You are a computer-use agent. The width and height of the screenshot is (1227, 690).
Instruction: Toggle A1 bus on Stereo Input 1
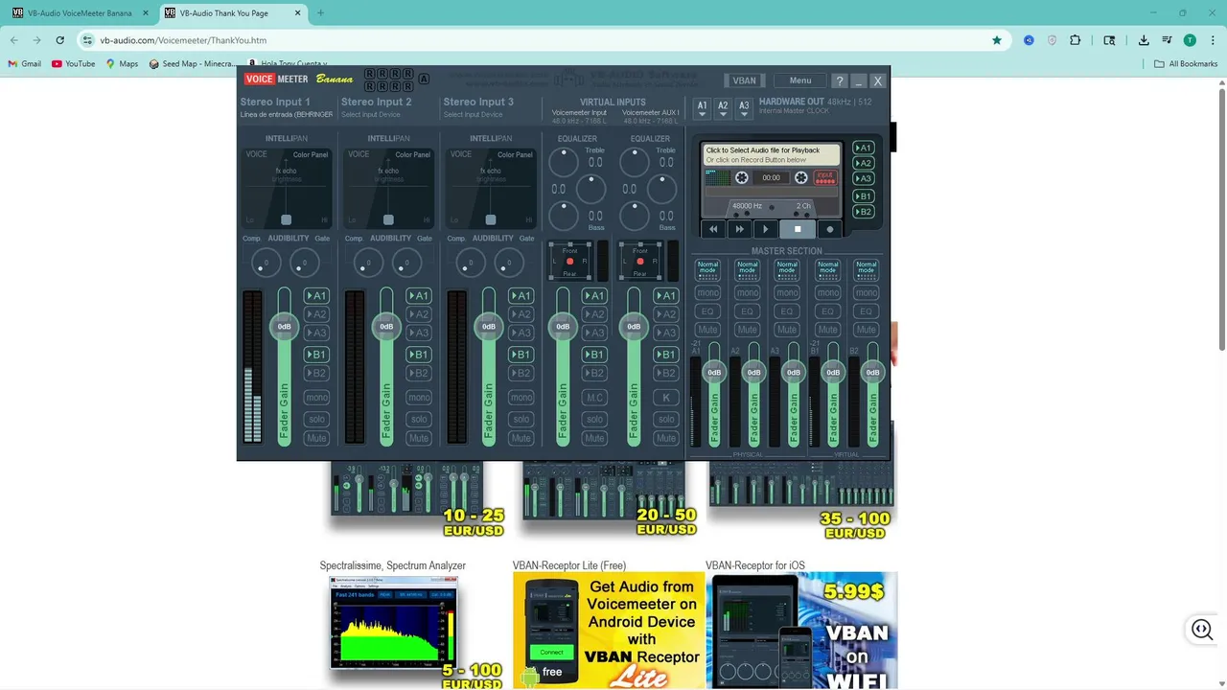click(x=316, y=296)
